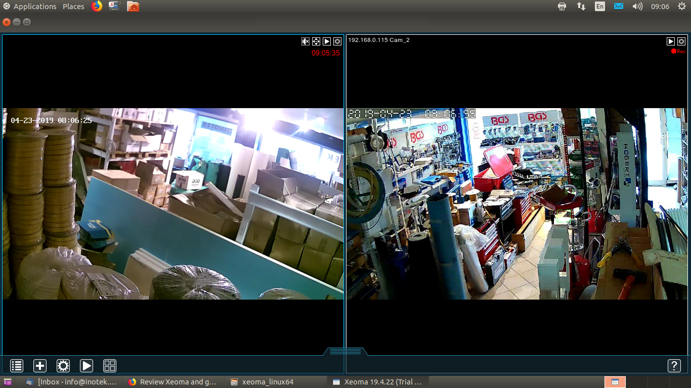Viewport: 691px width, 388px height.
Task: Open detailed settings gear for Cam_2
Action: point(681,41)
